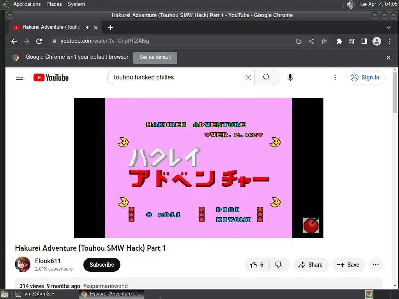The width and height of the screenshot is (399, 299).
Task: Like this video
Action: (x=257, y=265)
